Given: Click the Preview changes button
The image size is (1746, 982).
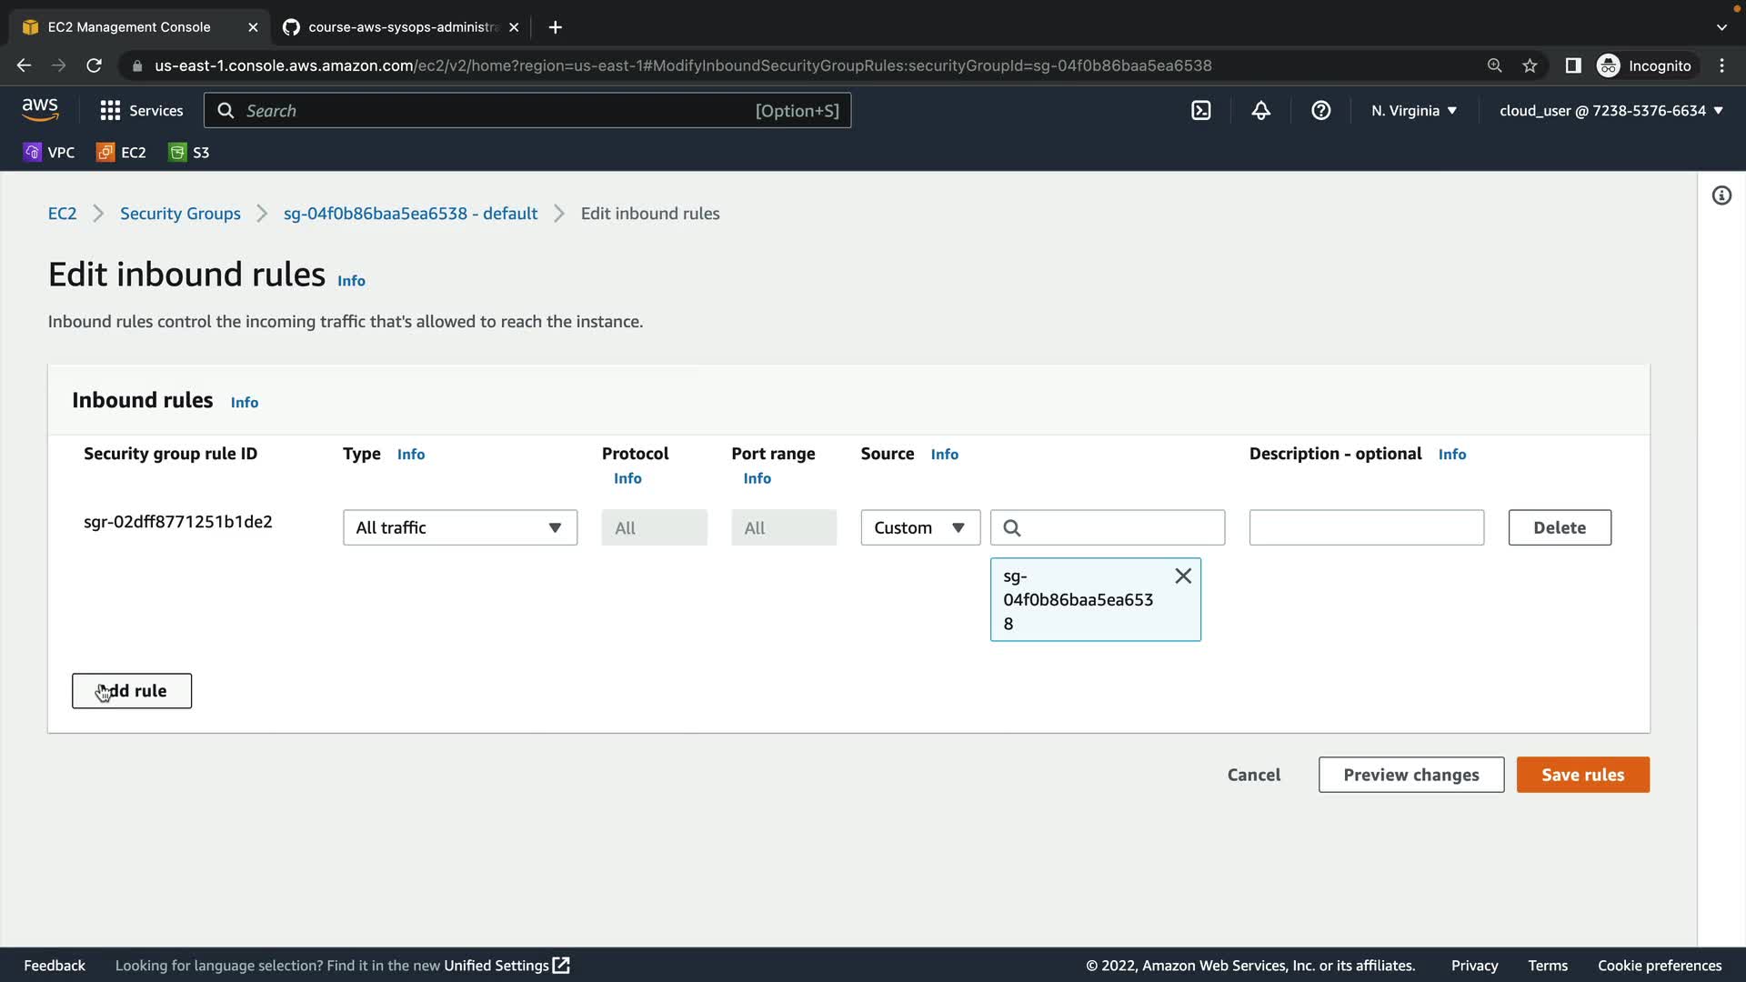Looking at the screenshot, I should coord(1410,775).
